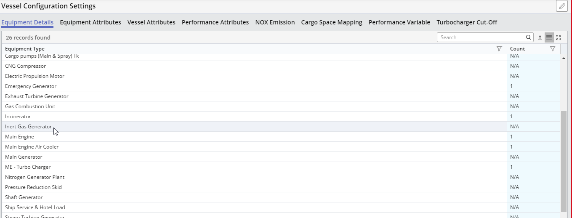The width and height of the screenshot is (572, 218).
Task: Open the Equipment Type column filter
Action: click(x=499, y=49)
